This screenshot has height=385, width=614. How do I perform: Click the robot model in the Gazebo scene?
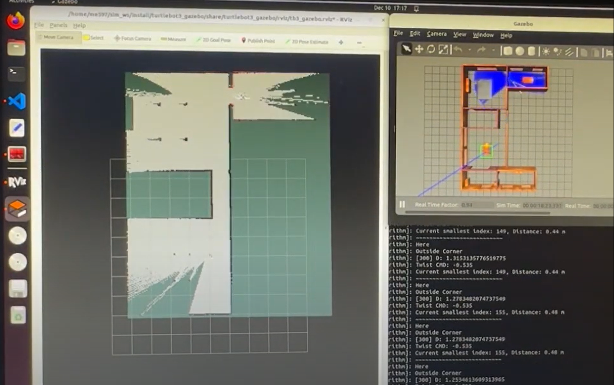tap(486, 150)
